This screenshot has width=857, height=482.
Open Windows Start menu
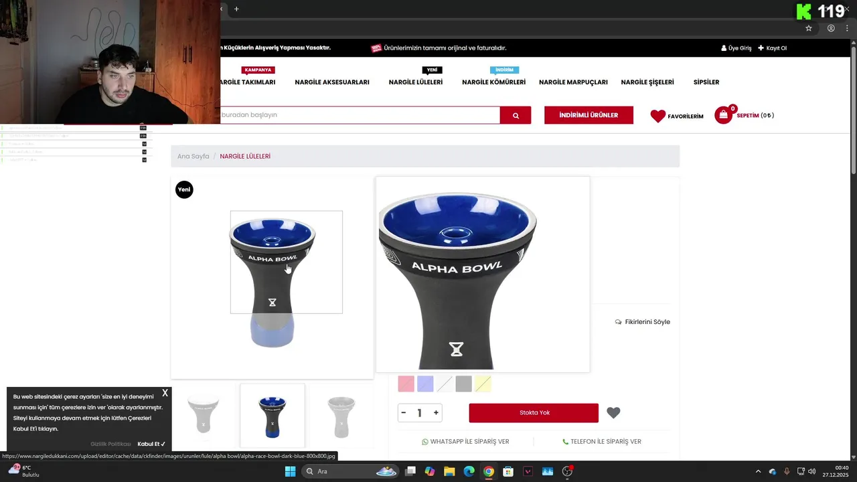click(291, 471)
